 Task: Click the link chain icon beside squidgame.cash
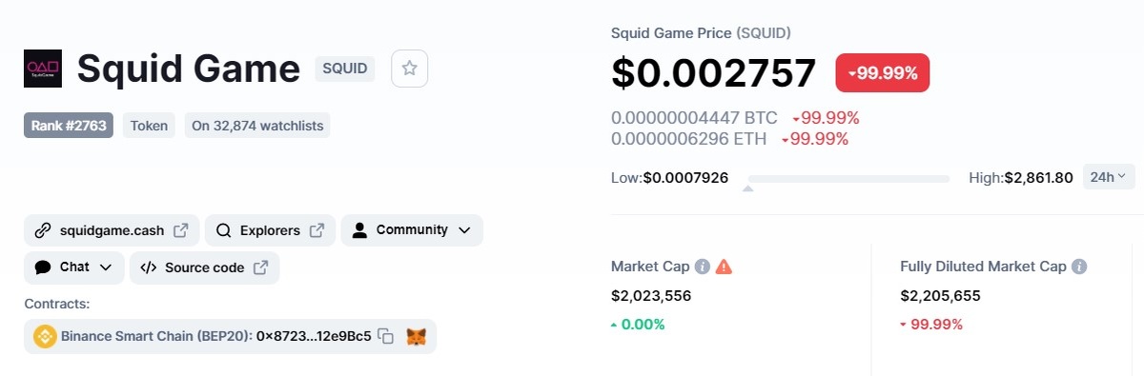tap(42, 230)
